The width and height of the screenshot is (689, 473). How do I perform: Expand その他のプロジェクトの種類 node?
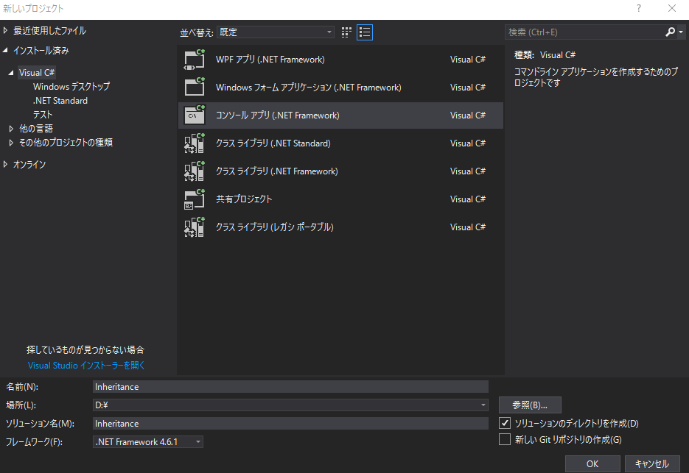[x=11, y=143]
